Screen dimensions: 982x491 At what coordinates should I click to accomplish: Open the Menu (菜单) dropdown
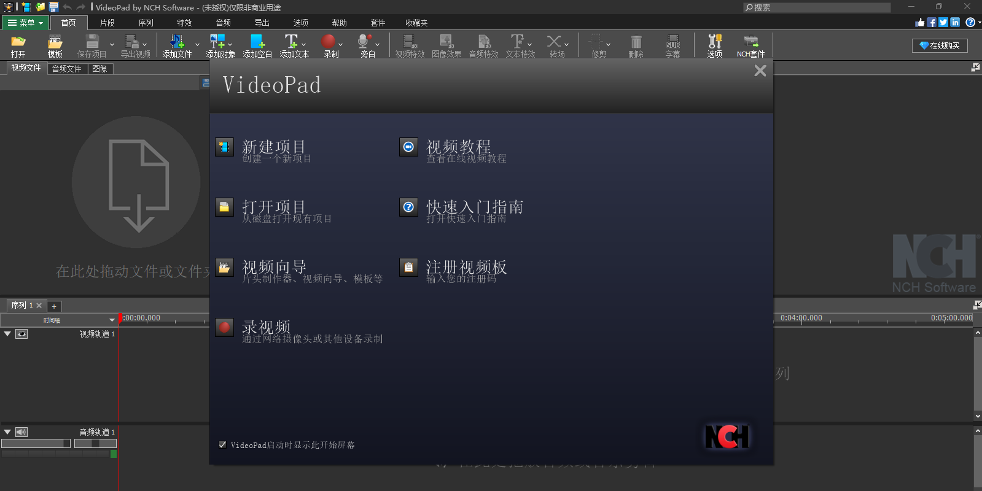(25, 23)
